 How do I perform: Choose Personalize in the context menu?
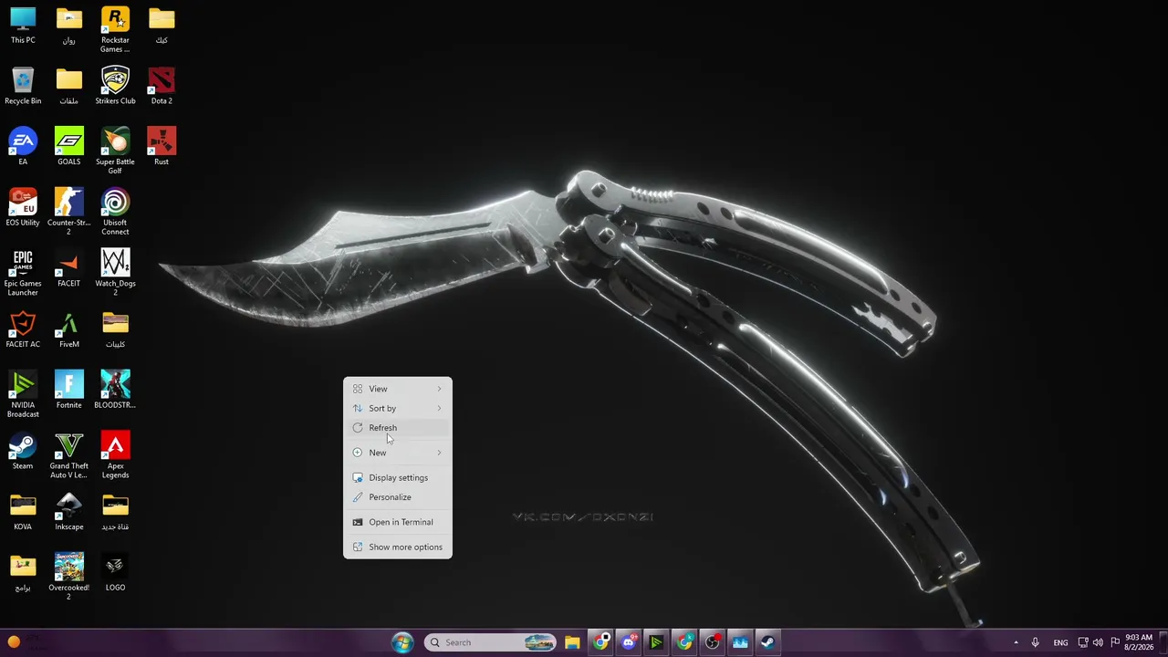point(397,497)
